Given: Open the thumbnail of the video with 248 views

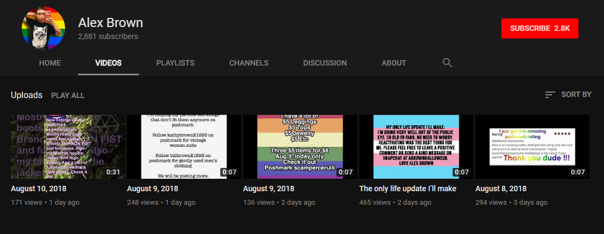Looking at the screenshot, I should (184, 147).
